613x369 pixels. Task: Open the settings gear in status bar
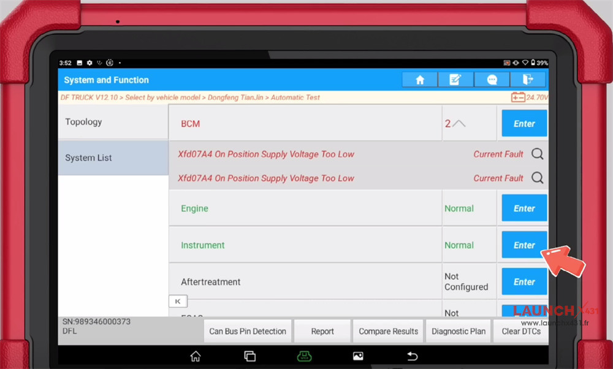(89, 63)
